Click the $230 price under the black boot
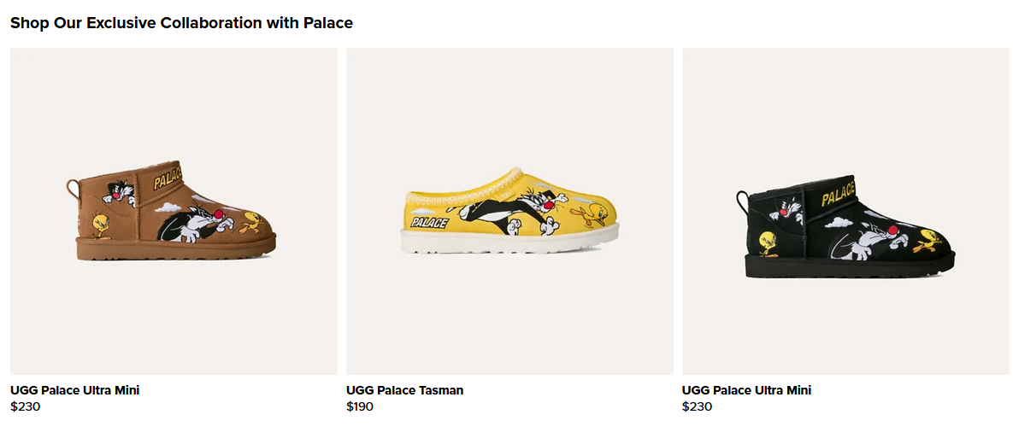Screen dimensions: 1013x444 coord(697,406)
